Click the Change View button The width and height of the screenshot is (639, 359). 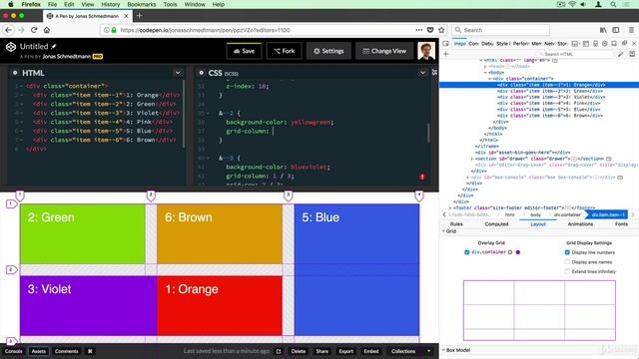(384, 51)
